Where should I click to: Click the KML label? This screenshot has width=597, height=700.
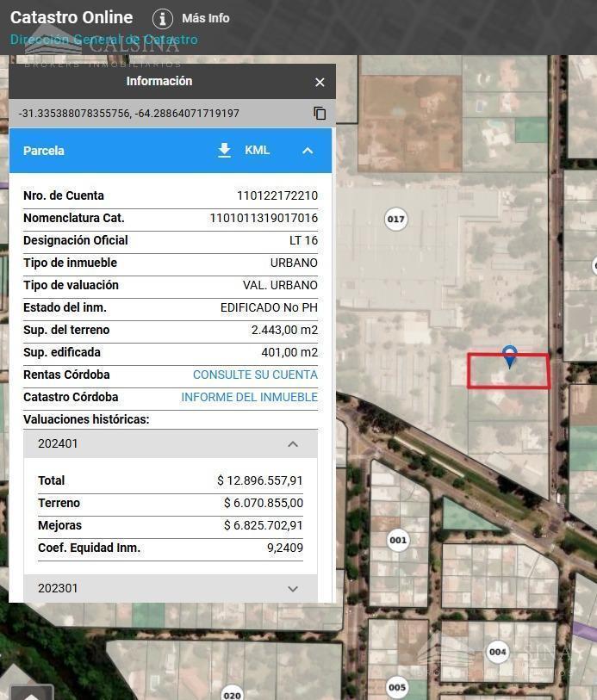coord(258,150)
